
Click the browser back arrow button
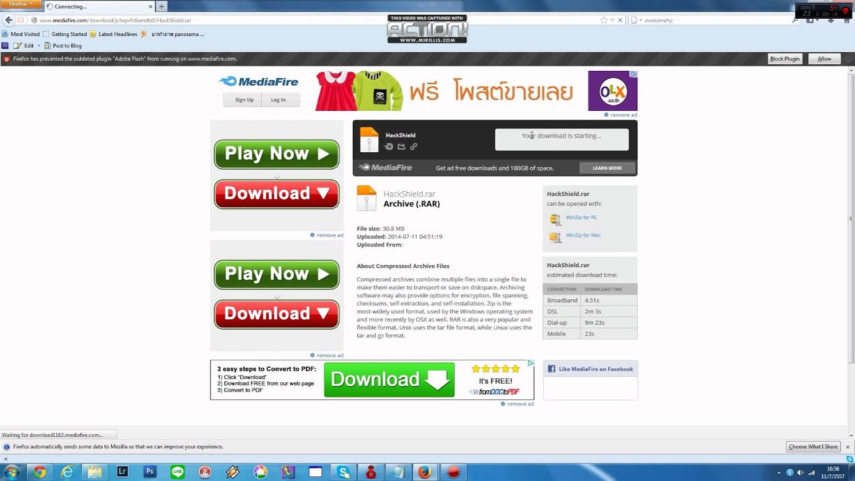(x=9, y=20)
